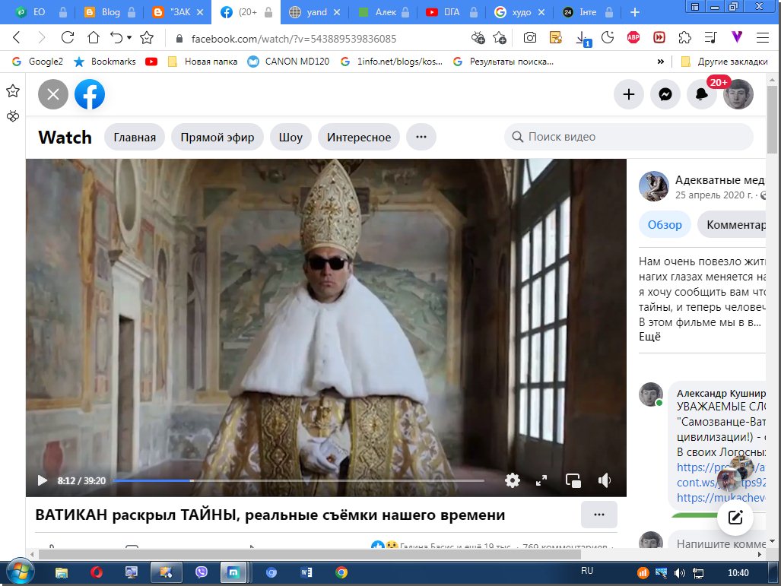The image size is (781, 586).
Task: Open the Google2 bookmark
Action: pos(38,62)
